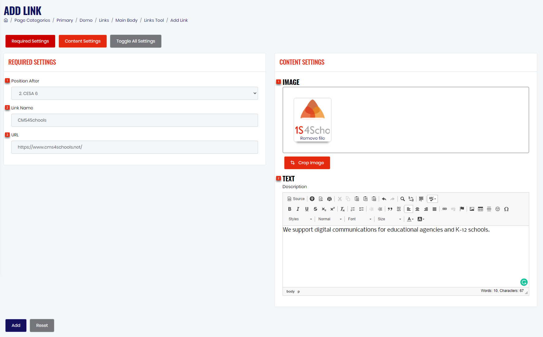
Task: Open Primary breadcrumb link
Action: click(65, 20)
